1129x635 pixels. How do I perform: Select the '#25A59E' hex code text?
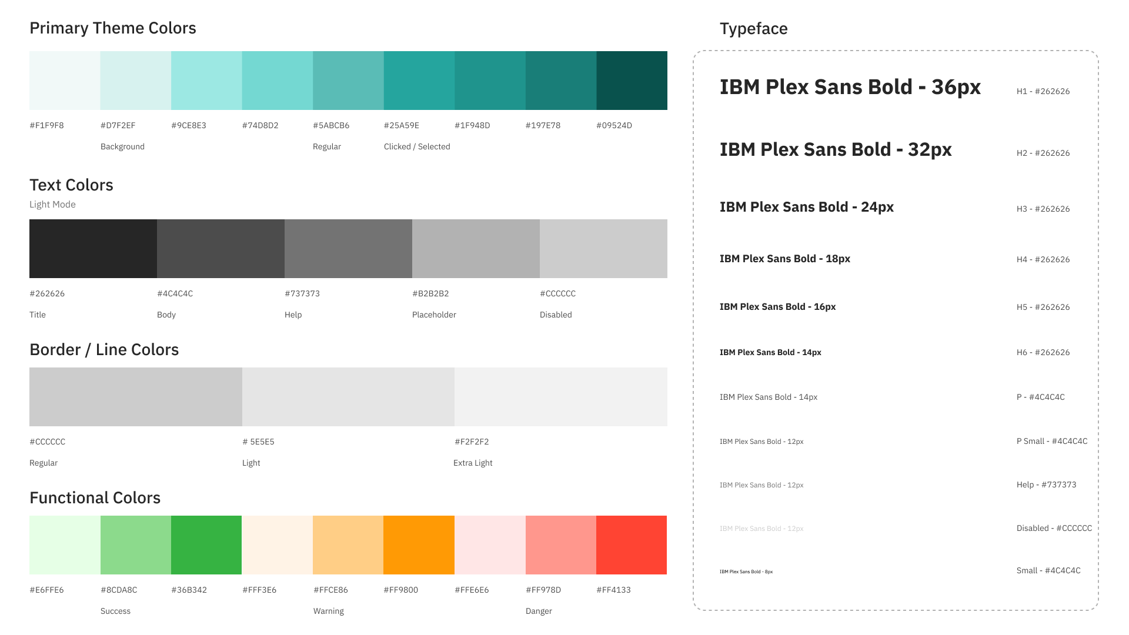pos(402,125)
